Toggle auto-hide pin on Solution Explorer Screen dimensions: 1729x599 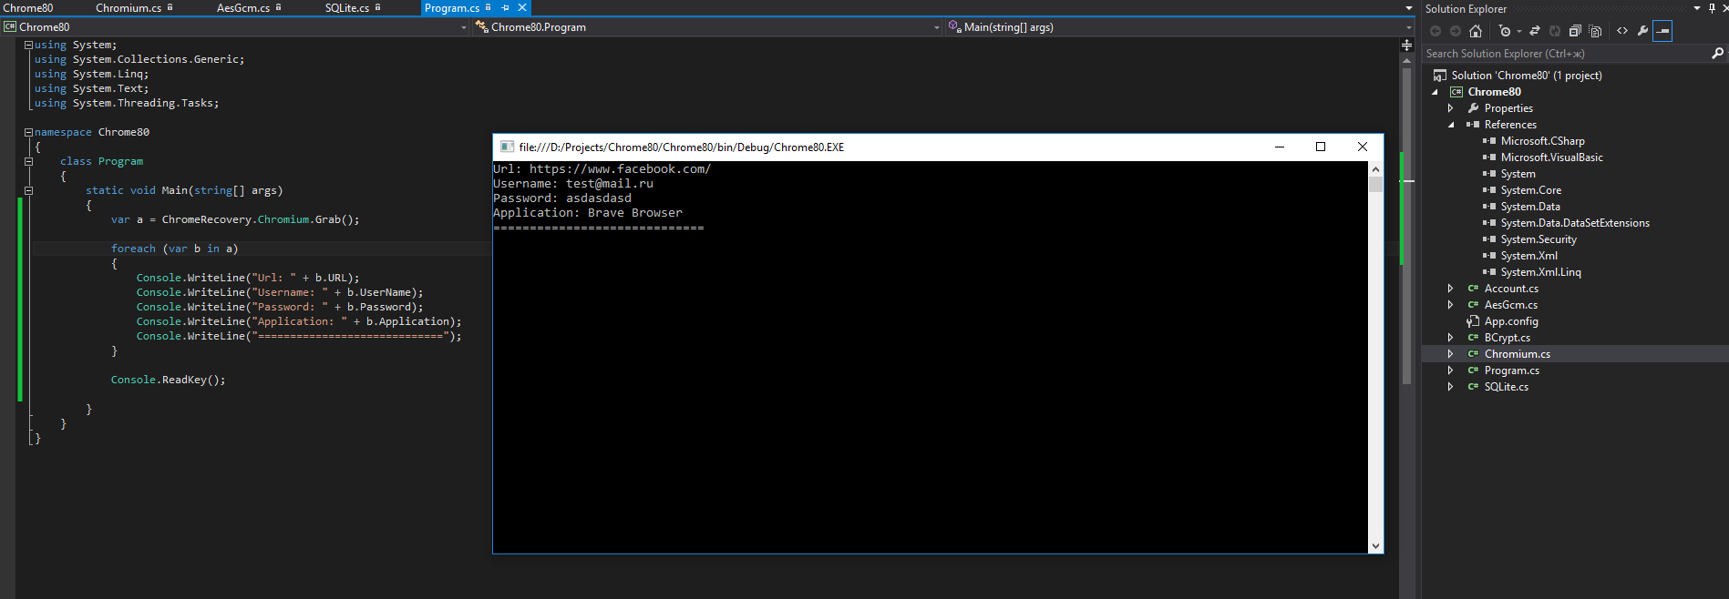pyautogui.click(x=1712, y=8)
